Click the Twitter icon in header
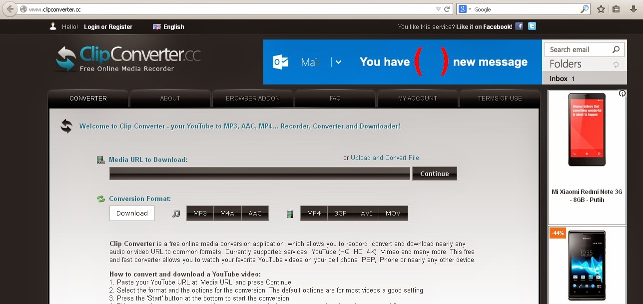Screen dimensions: 643x304 pos(532,26)
